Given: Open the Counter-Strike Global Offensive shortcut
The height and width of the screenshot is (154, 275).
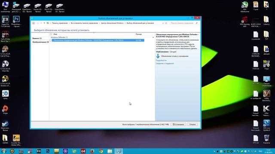Looking at the screenshot, I should click(16, 140).
